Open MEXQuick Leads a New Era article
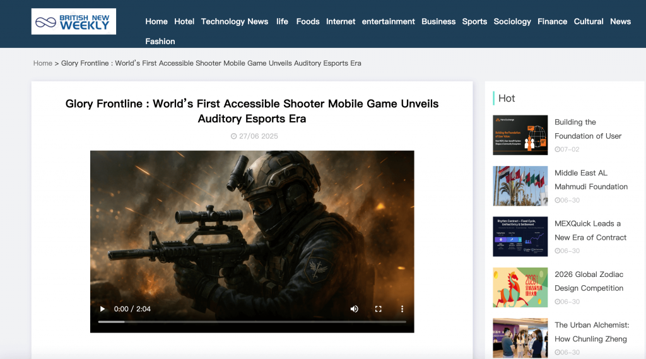The image size is (646, 359). tap(590, 230)
